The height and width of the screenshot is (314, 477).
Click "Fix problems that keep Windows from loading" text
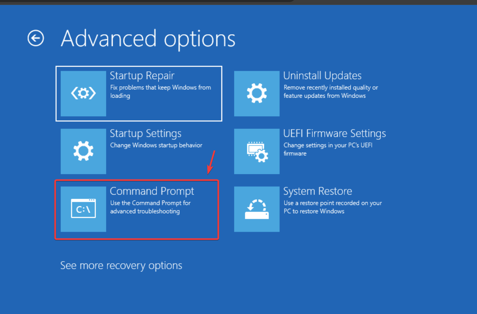point(160,92)
